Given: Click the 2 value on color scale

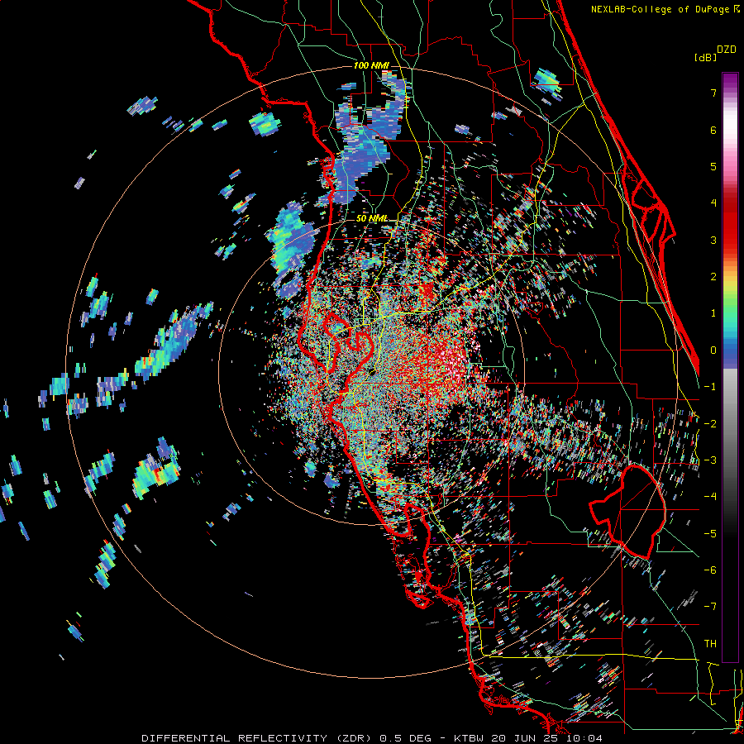Looking at the screenshot, I should pos(713,277).
